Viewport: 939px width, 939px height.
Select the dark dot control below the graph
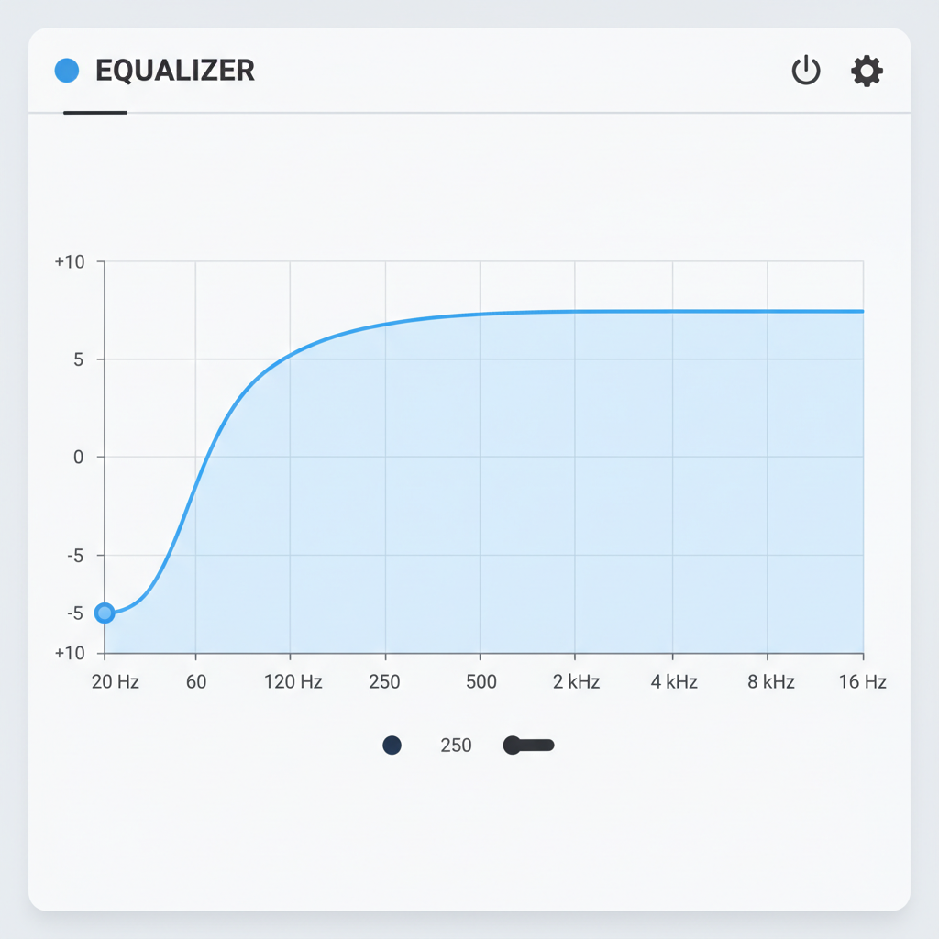[392, 746]
